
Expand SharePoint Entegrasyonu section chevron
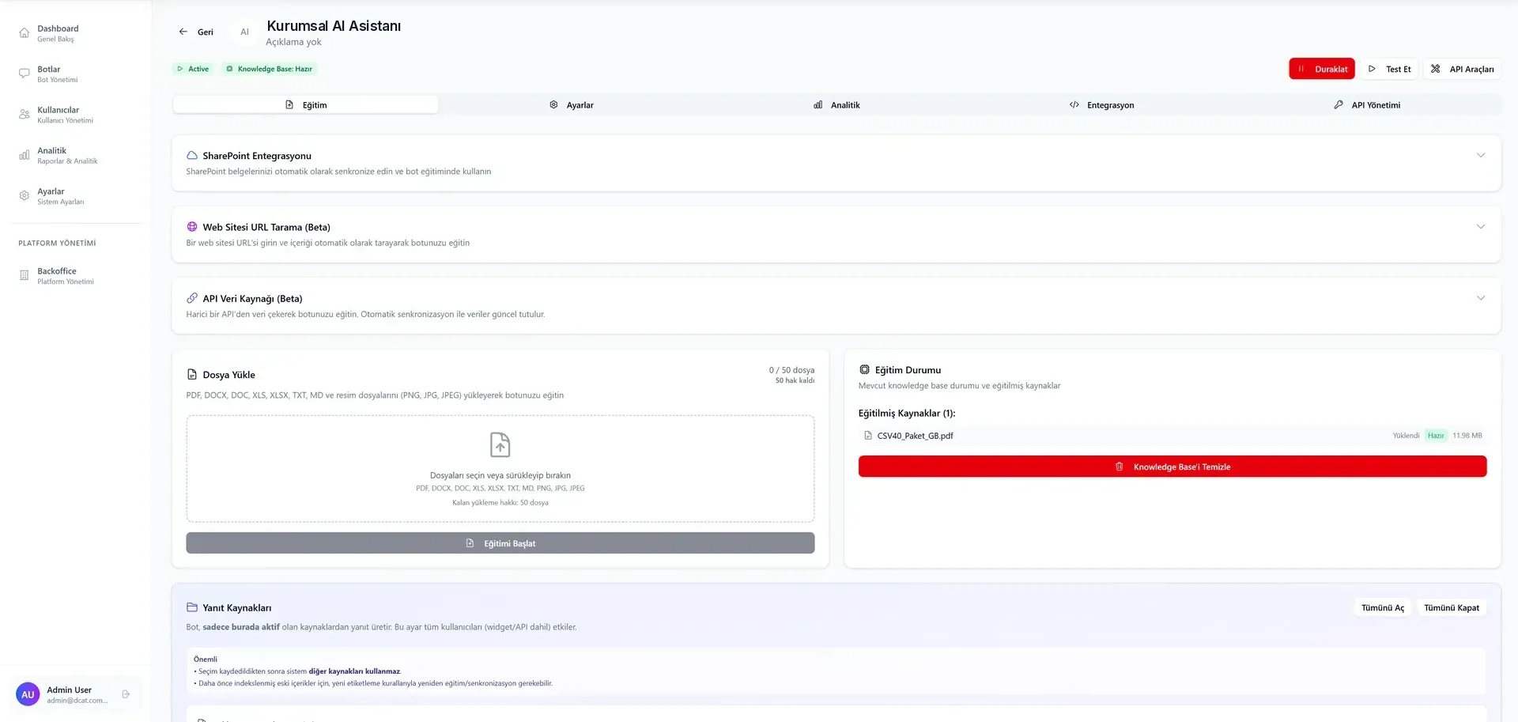1481,156
